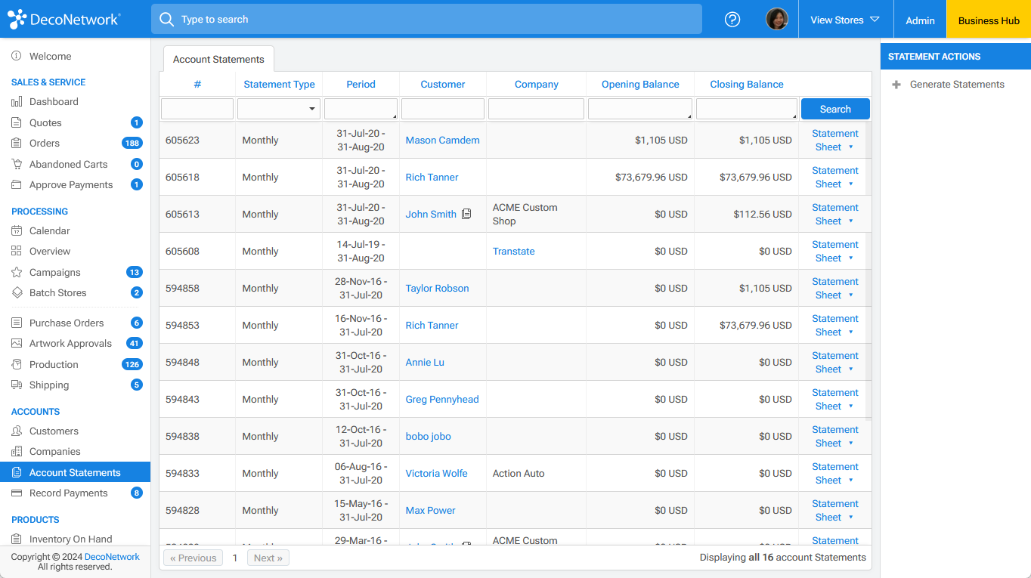Open the user profile avatar
The width and height of the screenshot is (1031, 578).
point(777,20)
